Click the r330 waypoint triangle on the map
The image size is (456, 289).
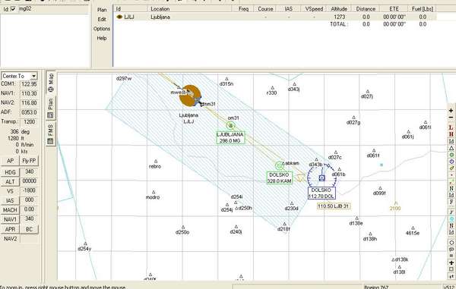[273, 88]
